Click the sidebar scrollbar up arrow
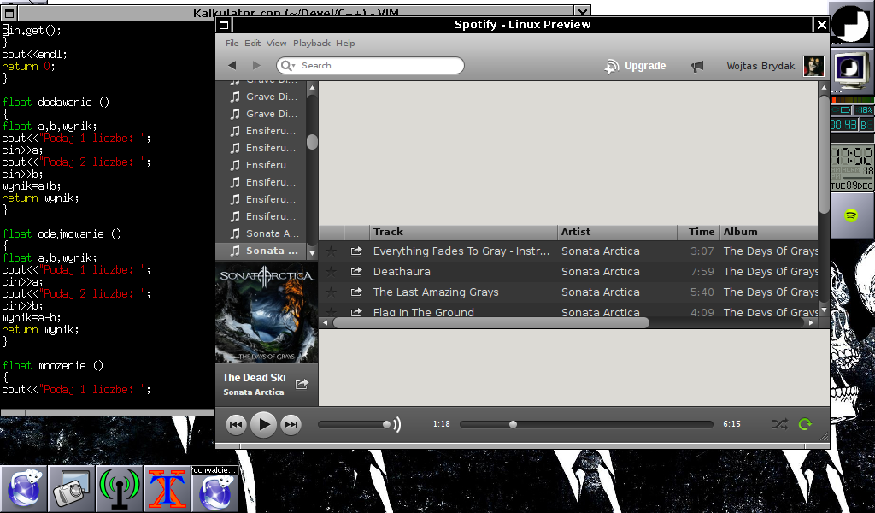The width and height of the screenshot is (875, 513). click(312, 88)
